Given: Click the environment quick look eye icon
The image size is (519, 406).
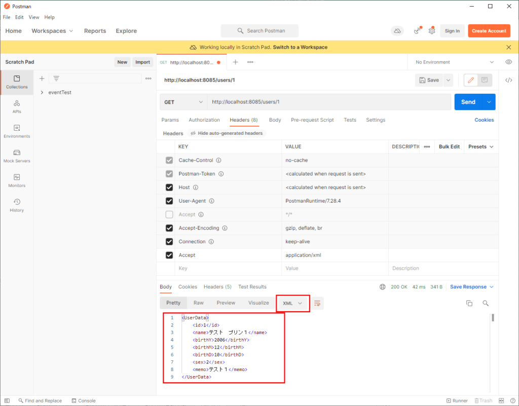Looking at the screenshot, I should [508, 62].
